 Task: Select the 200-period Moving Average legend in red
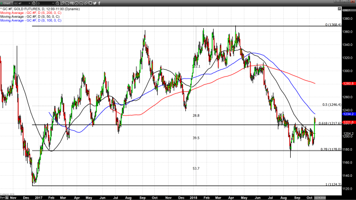tap(31, 13)
